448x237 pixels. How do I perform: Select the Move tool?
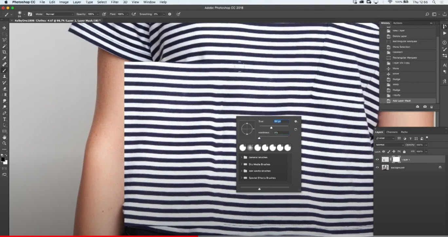(4, 28)
